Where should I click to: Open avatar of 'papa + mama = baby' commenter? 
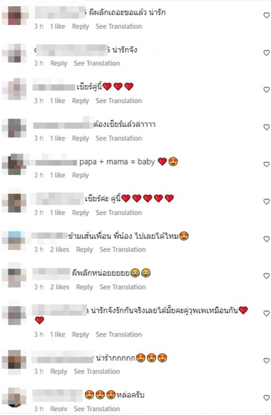tap(14, 165)
